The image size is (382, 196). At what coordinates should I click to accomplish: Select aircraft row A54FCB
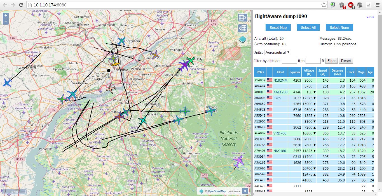(314, 110)
